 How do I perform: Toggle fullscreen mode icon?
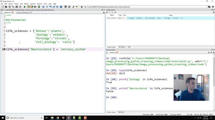70,7
